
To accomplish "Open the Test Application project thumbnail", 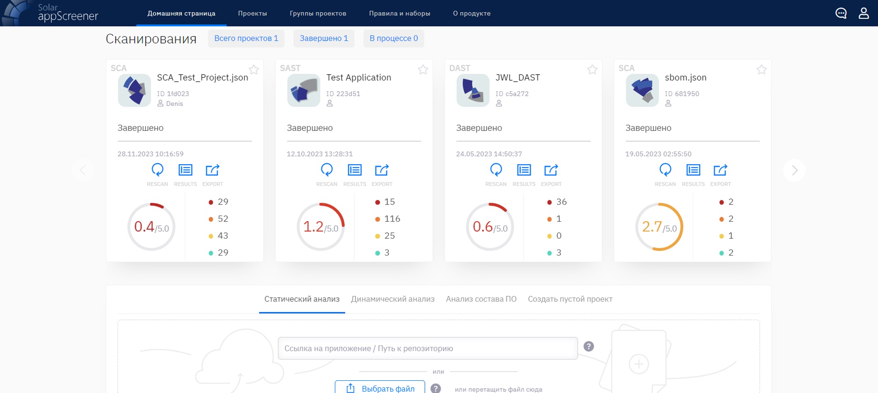I will 304,90.
